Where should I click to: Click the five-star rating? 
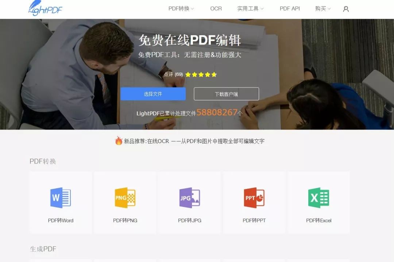click(x=201, y=74)
